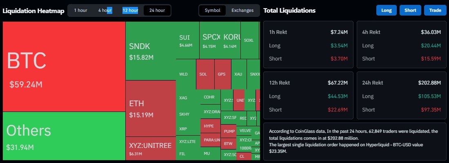Select the XRP green tile
The height and width of the screenshot is (163, 449).
[x=188, y=129]
